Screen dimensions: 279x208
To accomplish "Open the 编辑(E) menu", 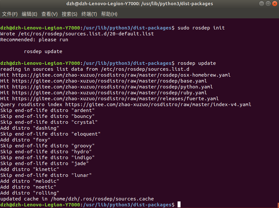I will (30, 14).
